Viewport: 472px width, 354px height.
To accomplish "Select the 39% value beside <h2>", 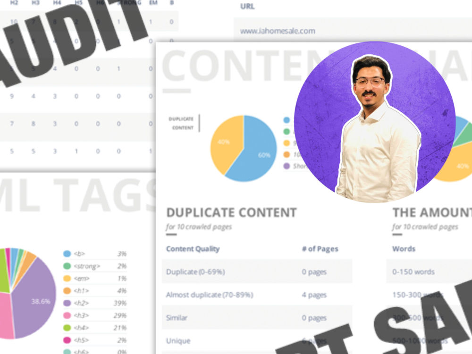I will coord(120,303).
